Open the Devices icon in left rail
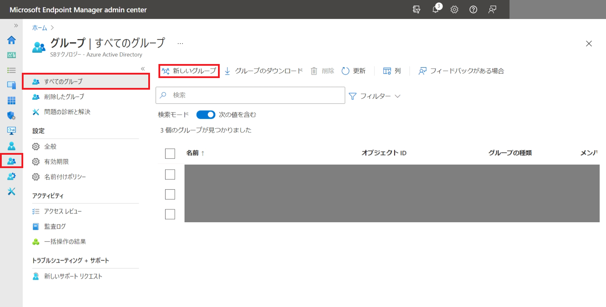 (11, 85)
